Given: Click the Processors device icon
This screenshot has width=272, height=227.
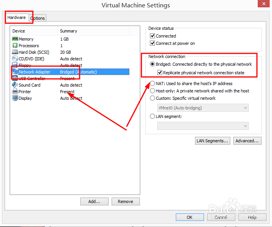Looking at the screenshot, I should [15, 45].
